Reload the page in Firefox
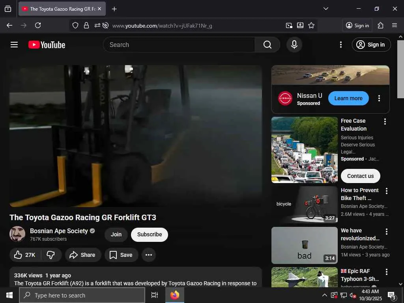 pyautogui.click(x=38, y=25)
